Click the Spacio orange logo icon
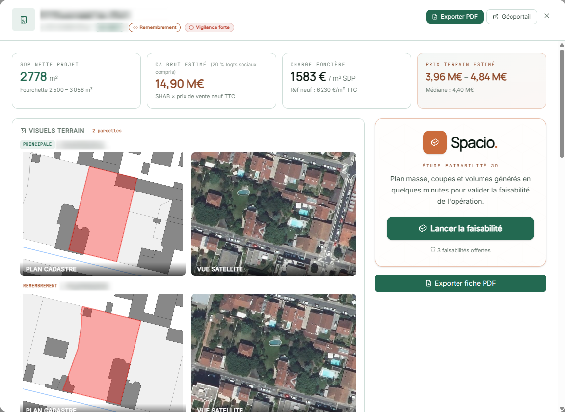565x412 pixels. tap(434, 142)
